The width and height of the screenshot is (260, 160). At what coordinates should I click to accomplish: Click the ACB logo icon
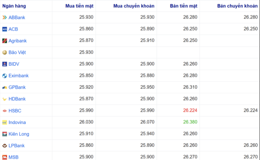[x=5, y=29]
